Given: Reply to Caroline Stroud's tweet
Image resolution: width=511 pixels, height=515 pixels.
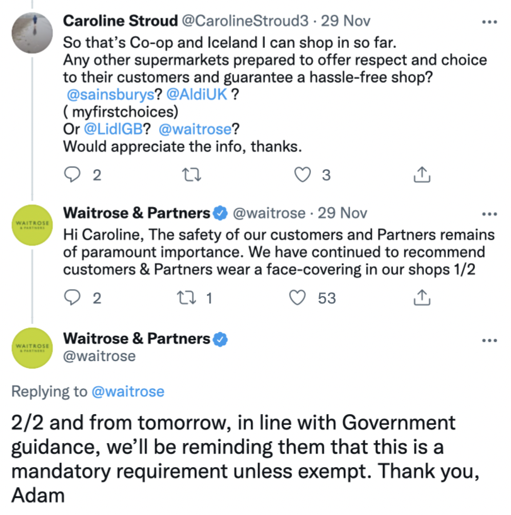Looking at the screenshot, I should pos(73,174).
